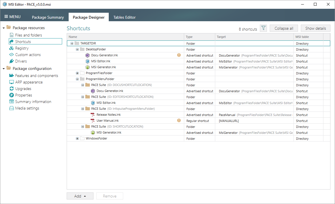
Task: Open the Add dropdown button
Action: click(80, 196)
